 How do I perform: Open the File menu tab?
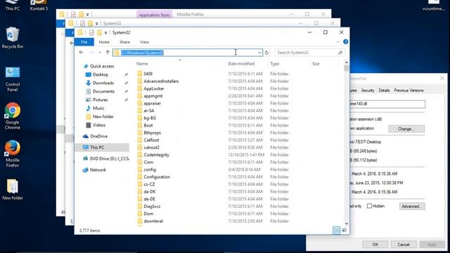[84, 42]
